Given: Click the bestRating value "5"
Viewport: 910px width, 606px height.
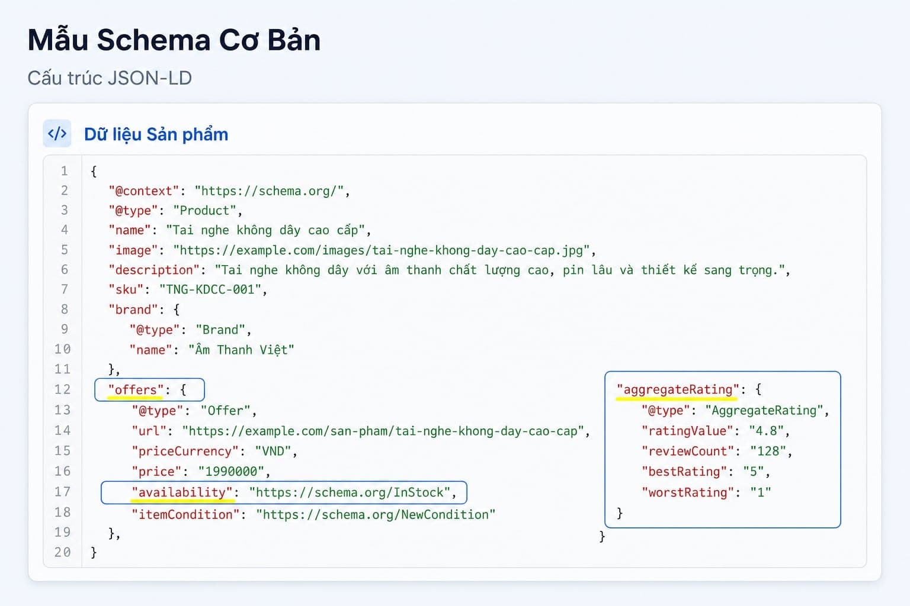Looking at the screenshot, I should [x=754, y=472].
